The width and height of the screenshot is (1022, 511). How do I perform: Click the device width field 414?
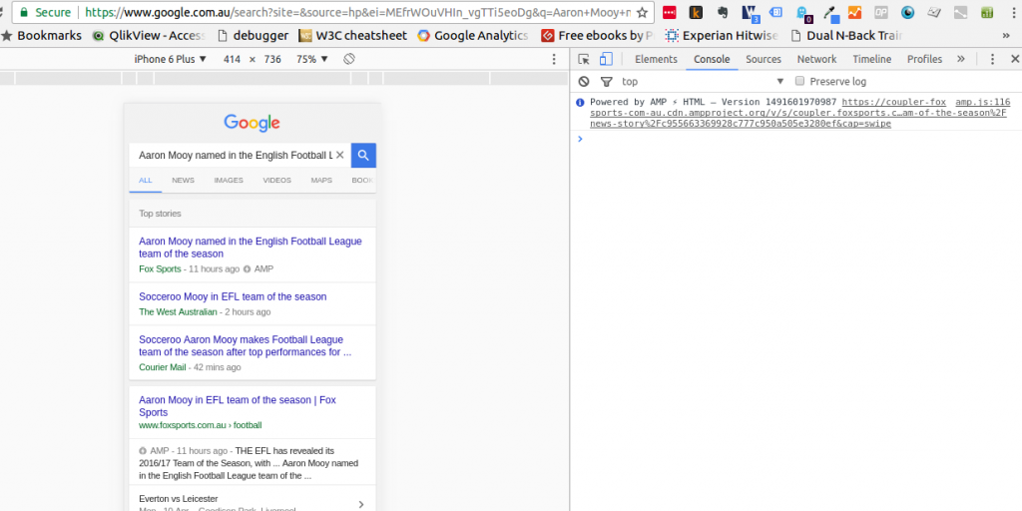[232, 59]
